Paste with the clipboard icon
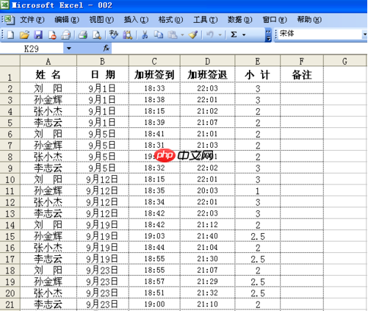This screenshot has height=311, width=368. (x=173, y=35)
